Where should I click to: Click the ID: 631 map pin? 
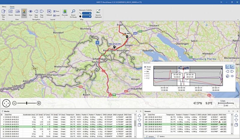(x=127, y=37)
